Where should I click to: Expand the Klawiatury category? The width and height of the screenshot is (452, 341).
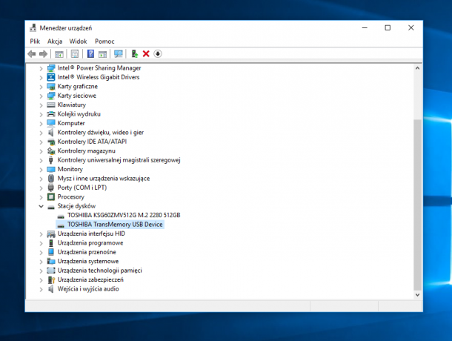pos(41,105)
